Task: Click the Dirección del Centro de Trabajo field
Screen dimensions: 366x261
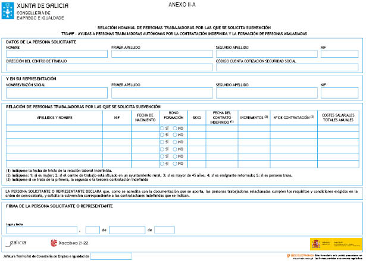Action: pos(108,67)
